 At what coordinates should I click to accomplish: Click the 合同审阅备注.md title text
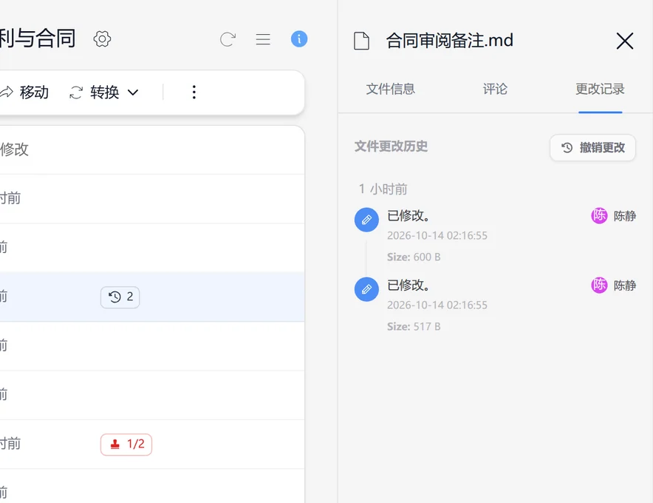(449, 41)
